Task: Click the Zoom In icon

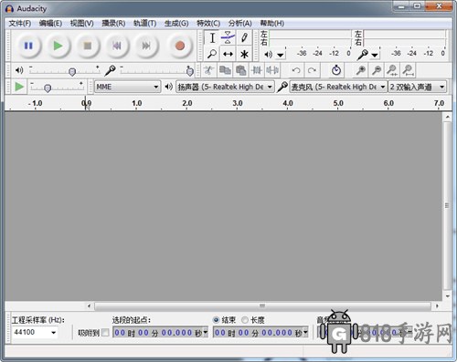Action: tap(361, 70)
